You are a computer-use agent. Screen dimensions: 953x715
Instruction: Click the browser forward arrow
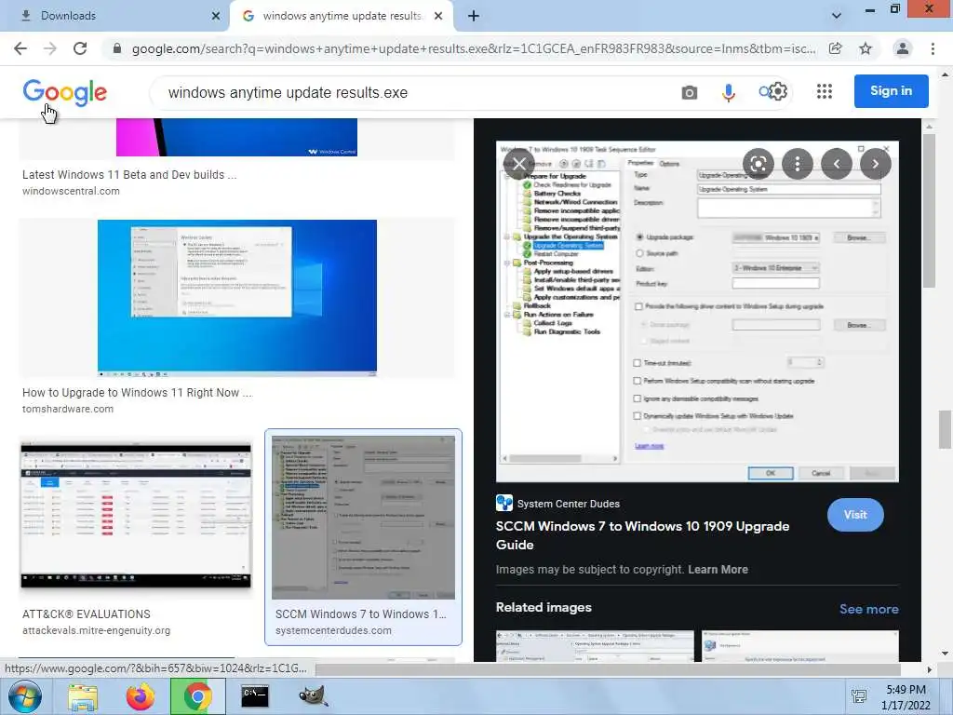point(50,48)
